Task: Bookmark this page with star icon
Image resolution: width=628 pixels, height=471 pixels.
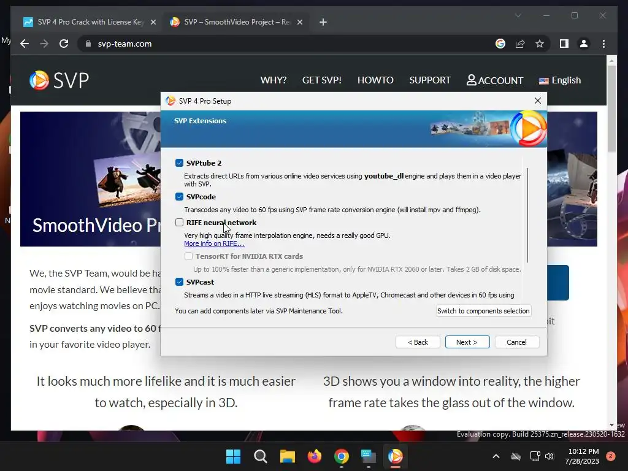Action: (540, 44)
